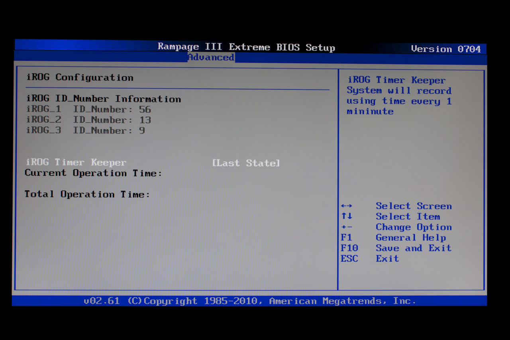Click the iROG Timer Keeper help title

click(x=396, y=80)
